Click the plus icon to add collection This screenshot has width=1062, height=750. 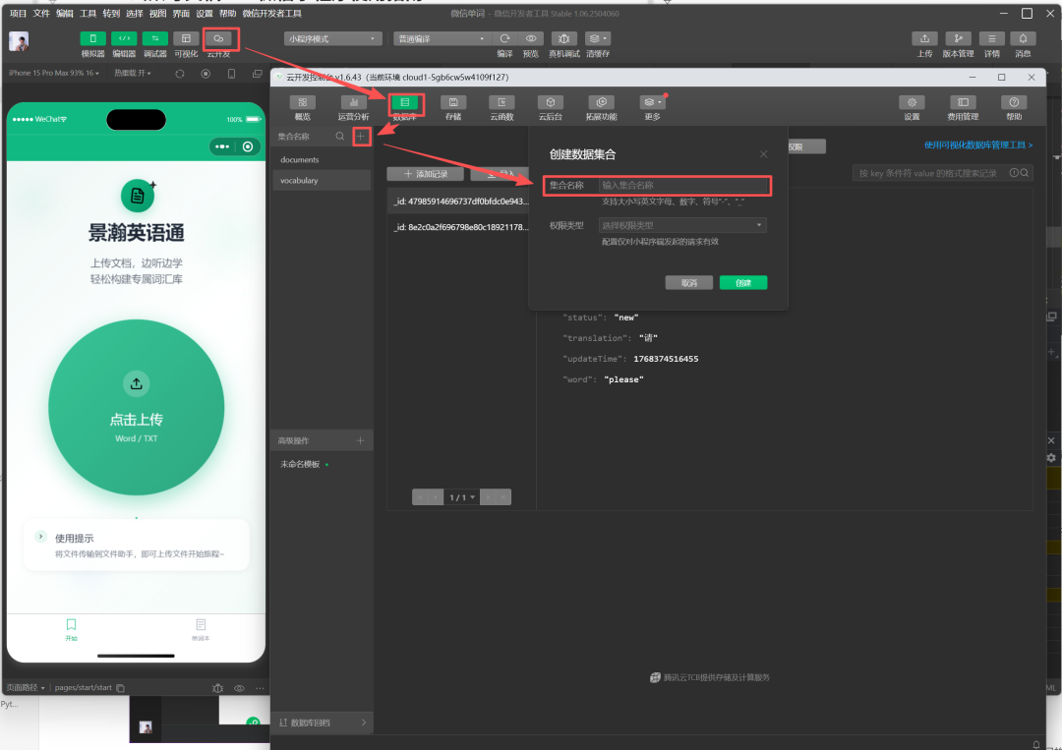pyautogui.click(x=361, y=136)
